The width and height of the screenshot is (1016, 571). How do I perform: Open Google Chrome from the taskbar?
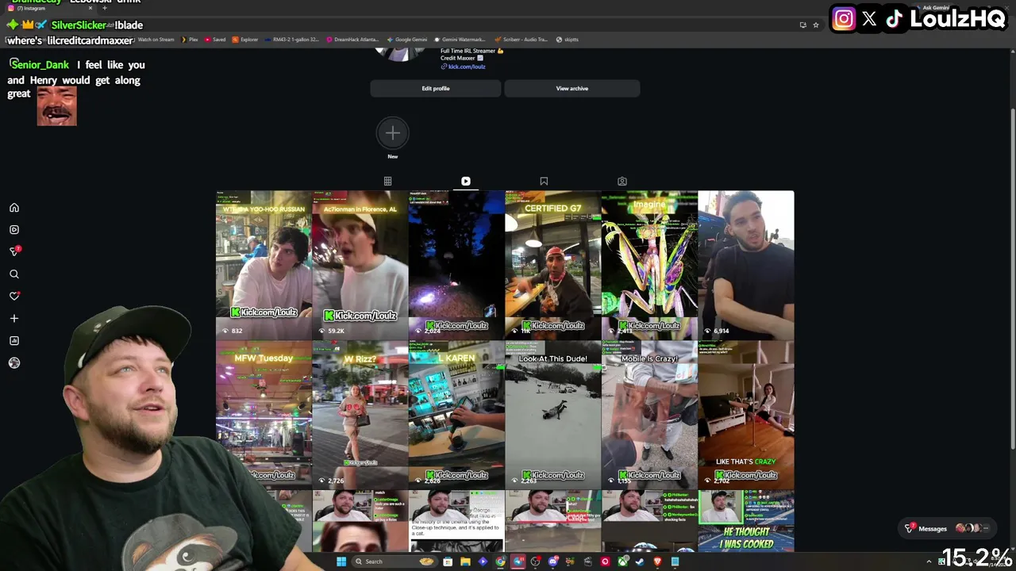pyautogui.click(x=500, y=561)
